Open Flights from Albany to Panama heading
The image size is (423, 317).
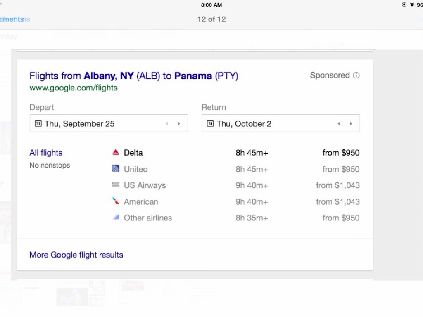[133, 76]
